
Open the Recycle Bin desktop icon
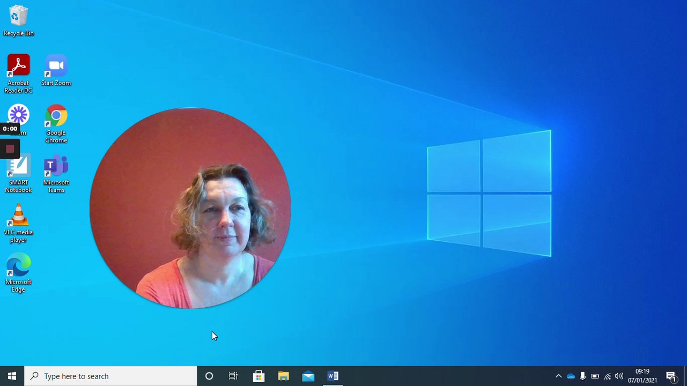(18, 21)
